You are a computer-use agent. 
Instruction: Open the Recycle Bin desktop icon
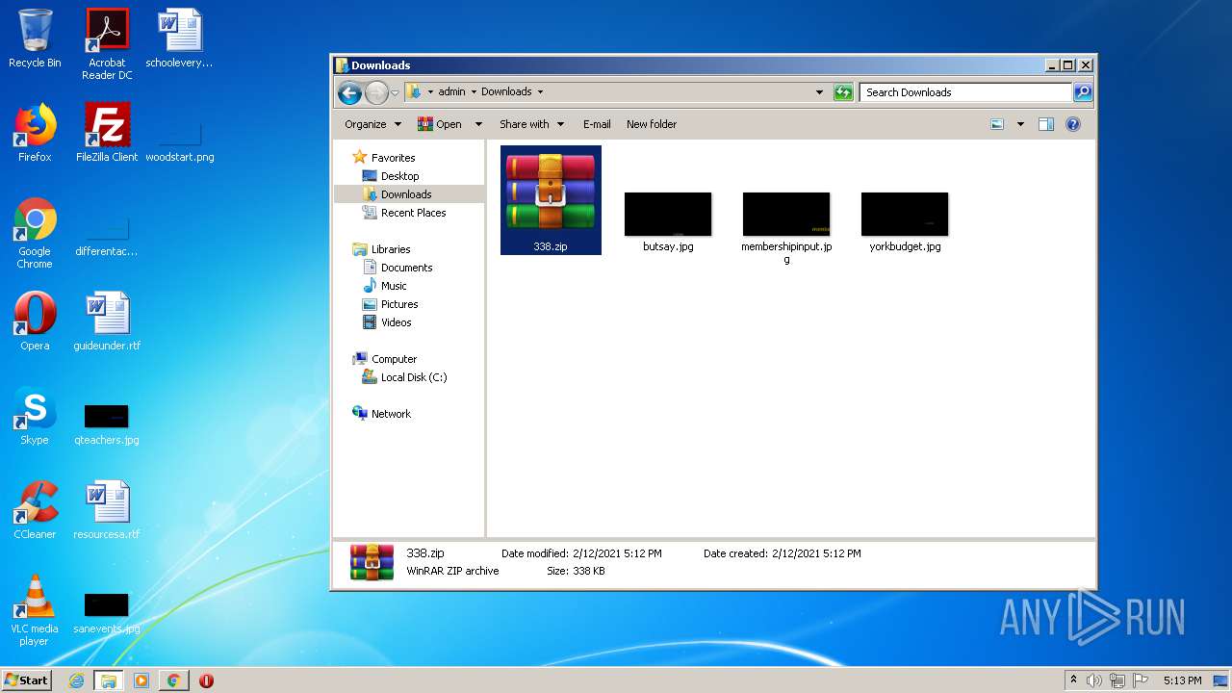coord(35,38)
